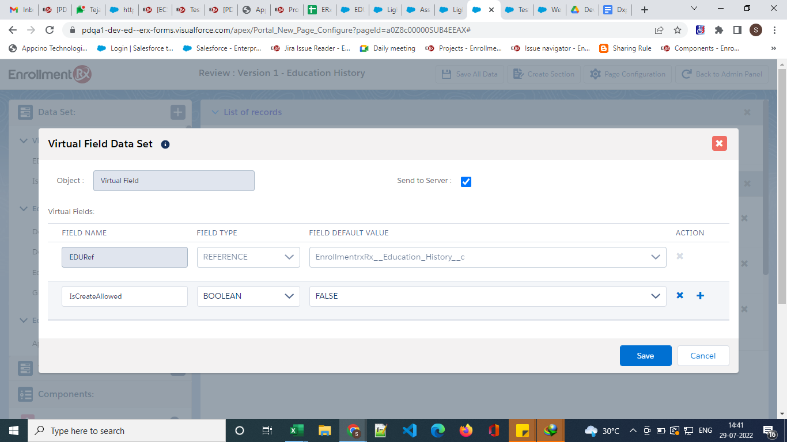Screen dimensions: 787x442
Task: Open the REFERENCE field type dropdown
Action: 248,257
